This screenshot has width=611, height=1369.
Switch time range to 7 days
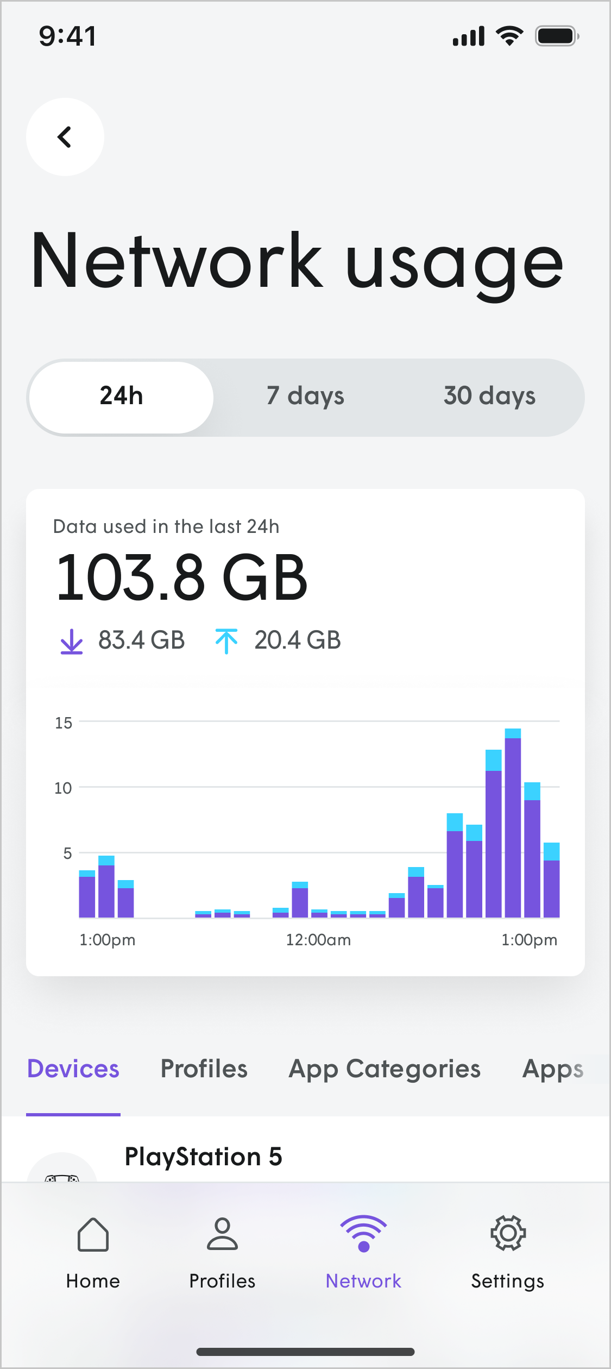click(305, 397)
